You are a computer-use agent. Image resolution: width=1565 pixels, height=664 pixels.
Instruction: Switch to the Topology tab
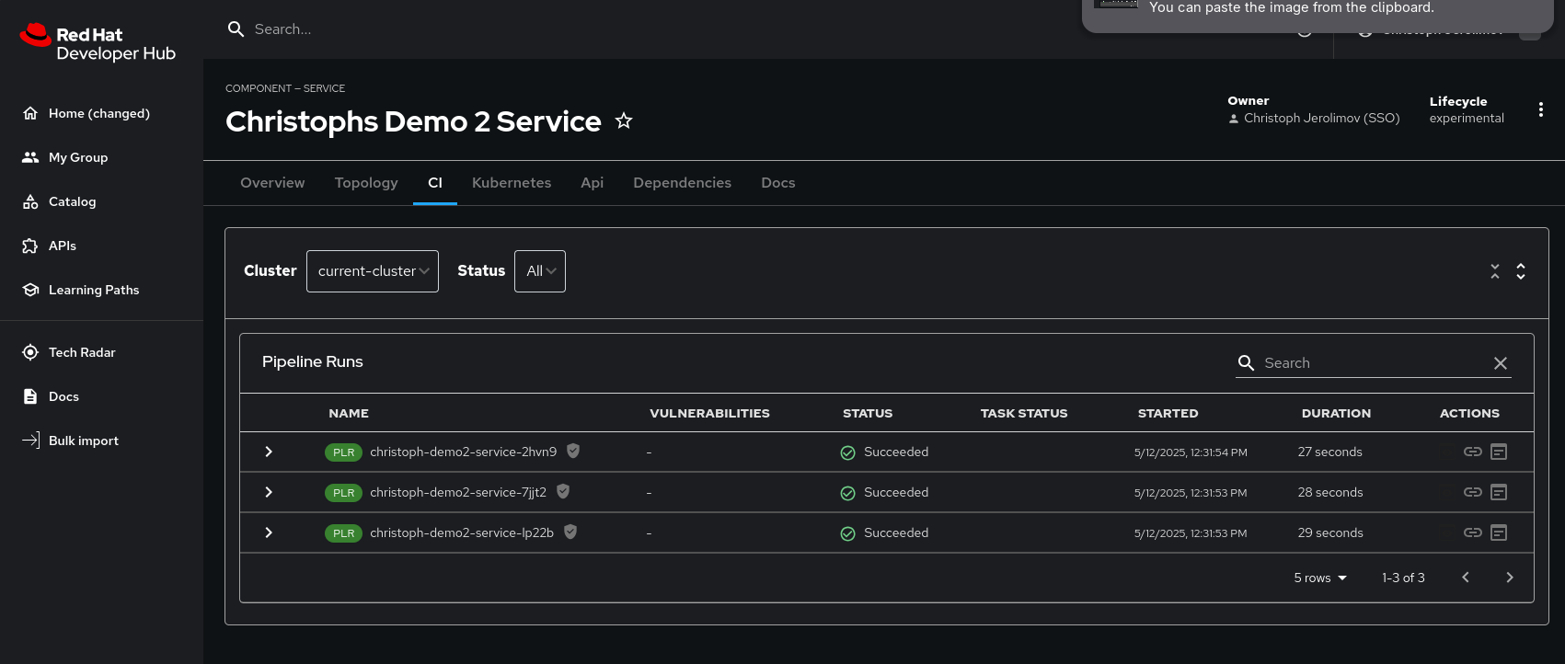point(366,183)
